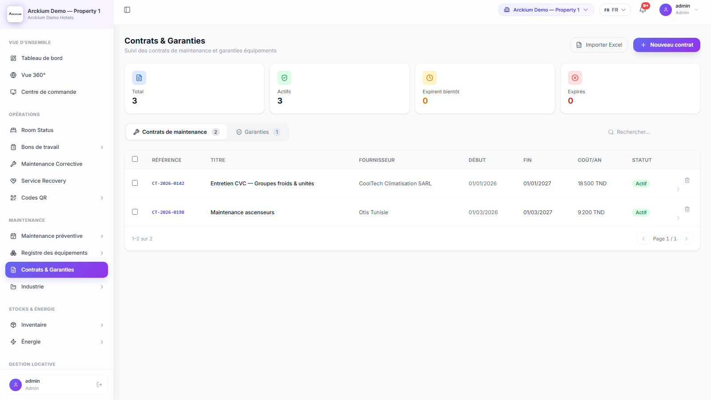Screen dimensions: 711x400
Task: Click the Page 1 / 1 indicator
Action: point(664,239)
